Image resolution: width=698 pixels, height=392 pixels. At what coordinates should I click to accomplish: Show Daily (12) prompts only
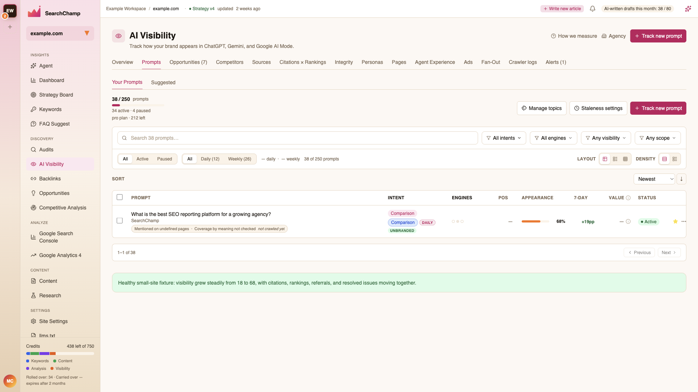pos(210,159)
